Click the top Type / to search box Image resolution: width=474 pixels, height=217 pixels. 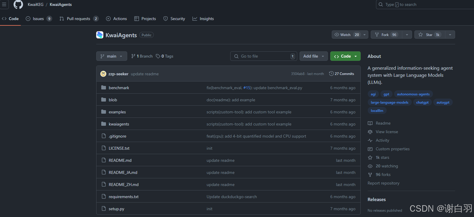coord(425,4)
